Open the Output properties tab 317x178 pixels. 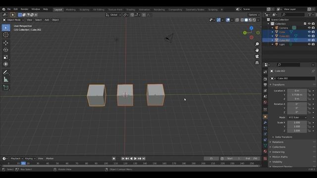pos(265,85)
